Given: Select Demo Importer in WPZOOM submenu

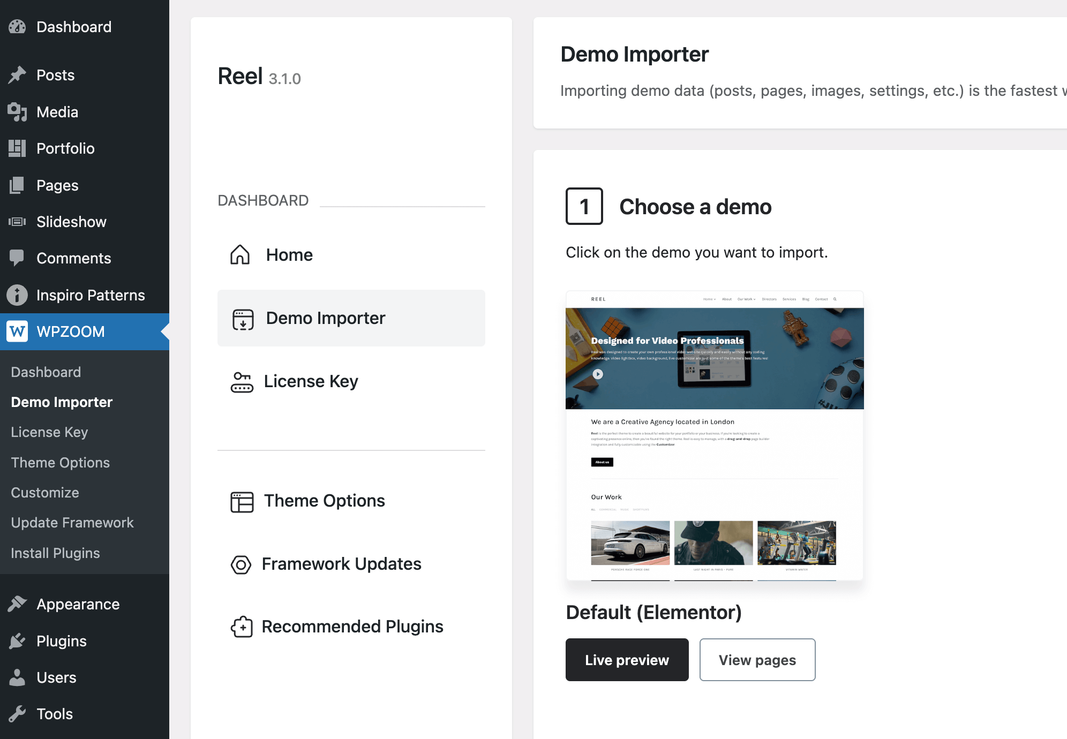Looking at the screenshot, I should pos(62,402).
